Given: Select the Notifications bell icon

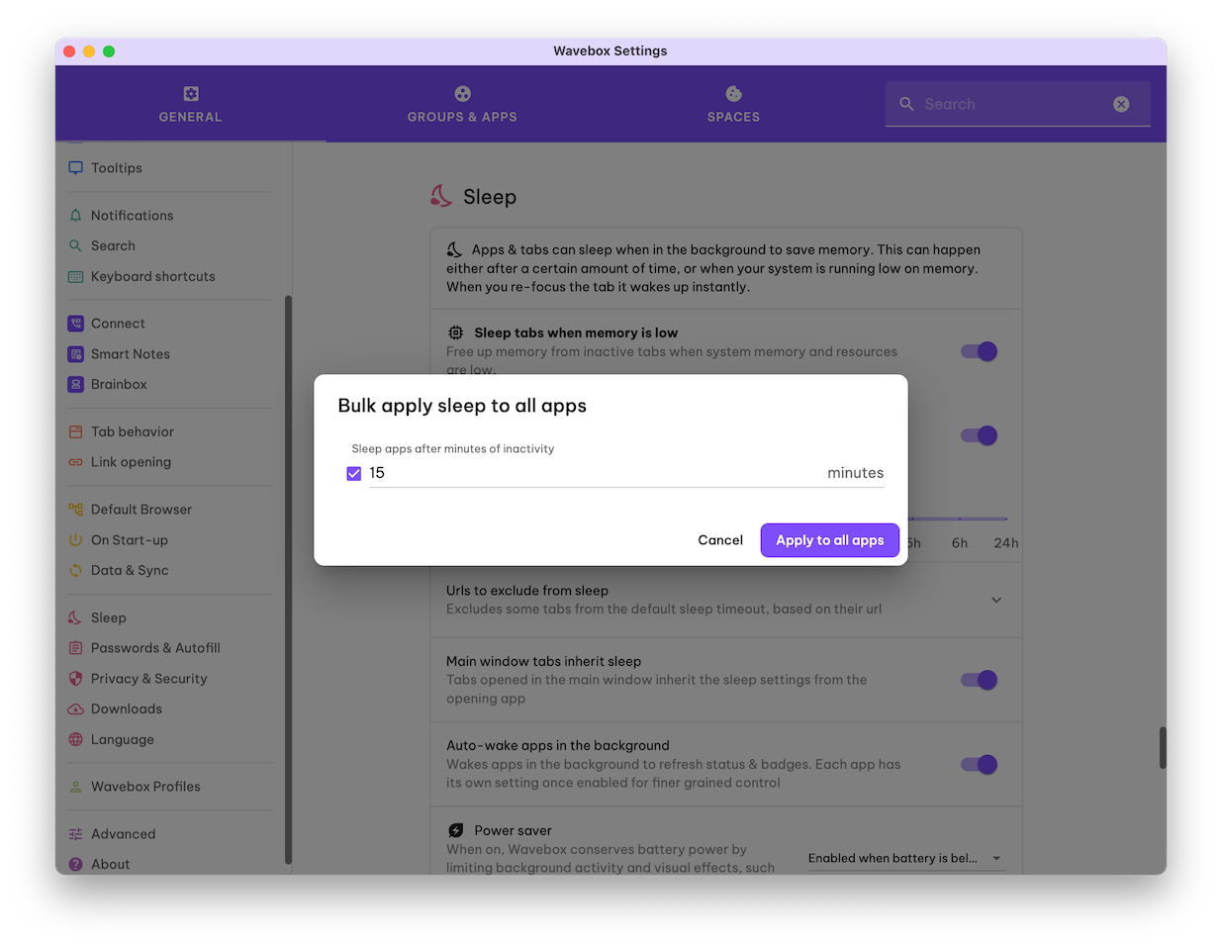Looking at the screenshot, I should point(75,216).
